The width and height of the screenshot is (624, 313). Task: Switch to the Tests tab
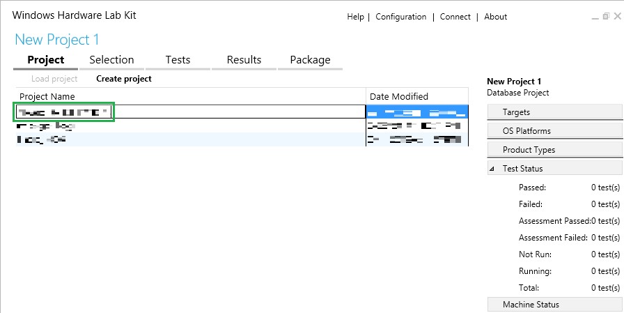[178, 60]
